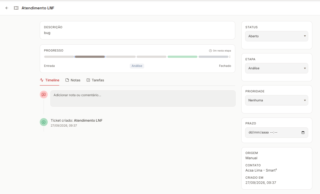Show the Tarefas tab
This screenshot has height=194, width=320.
click(95, 80)
